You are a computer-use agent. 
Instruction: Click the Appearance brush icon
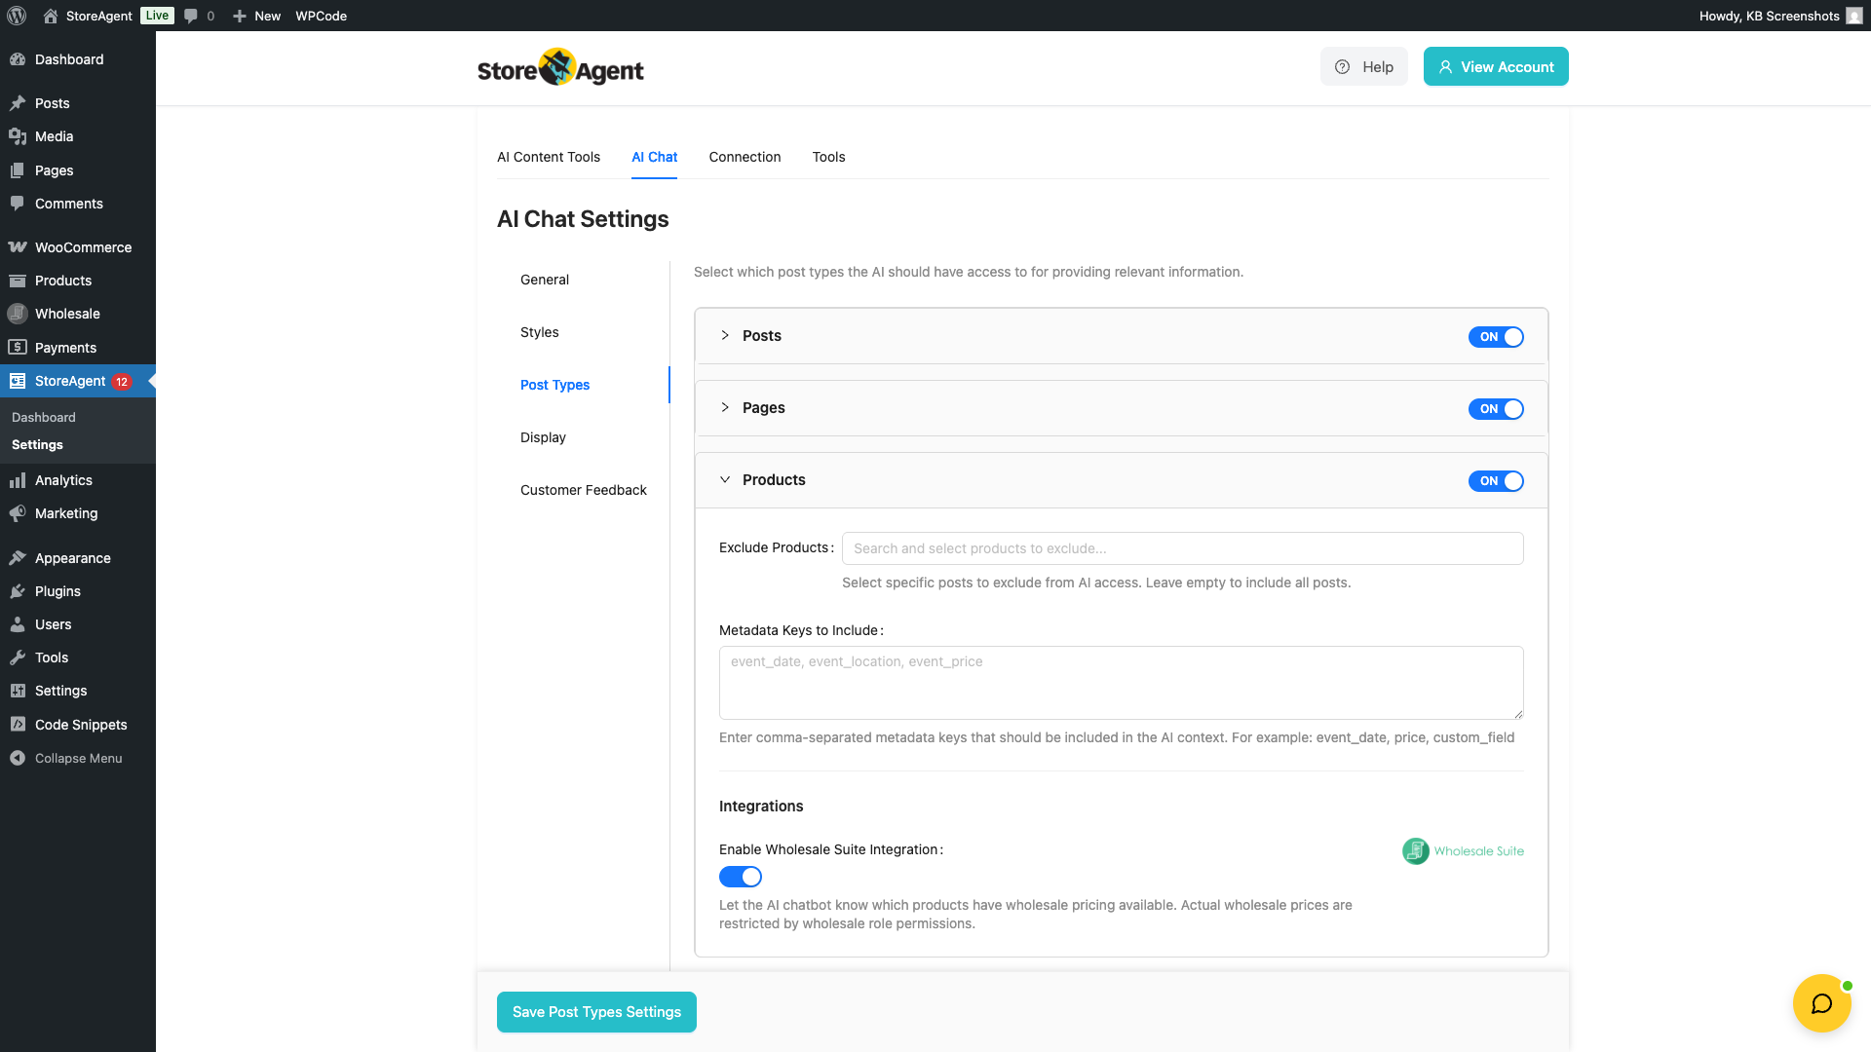click(18, 558)
